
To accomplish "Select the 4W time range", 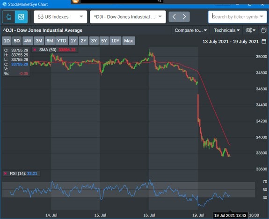I will [28, 41].
